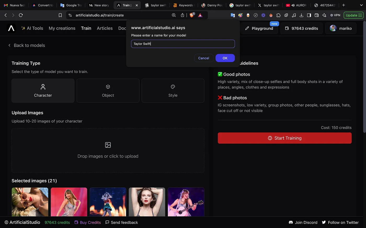Open Brave Wallet icon

(317, 15)
